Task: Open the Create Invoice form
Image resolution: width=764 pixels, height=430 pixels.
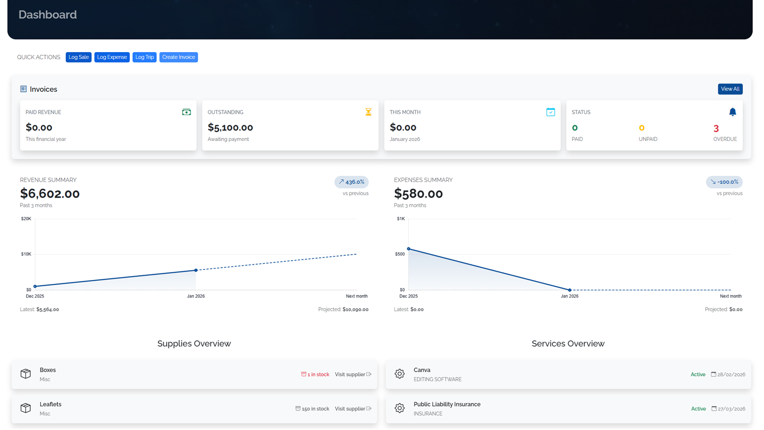Action: coord(178,57)
